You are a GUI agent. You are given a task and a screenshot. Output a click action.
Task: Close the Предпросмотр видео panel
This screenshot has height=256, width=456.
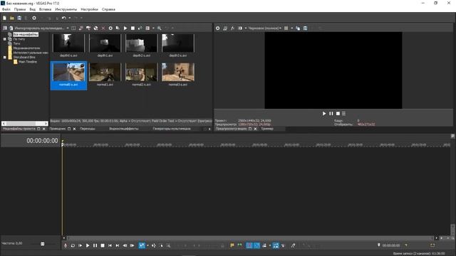pyautogui.click(x=255, y=129)
